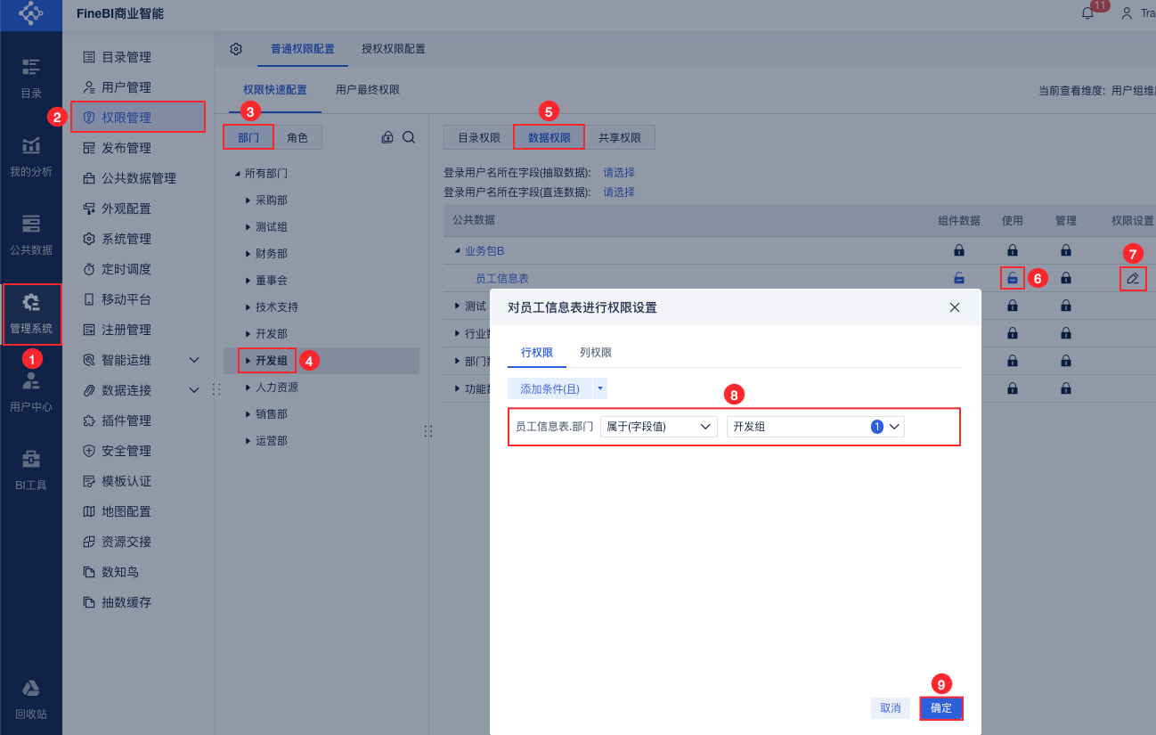Toggle 管理 lock for 业务包B

pos(1066,250)
